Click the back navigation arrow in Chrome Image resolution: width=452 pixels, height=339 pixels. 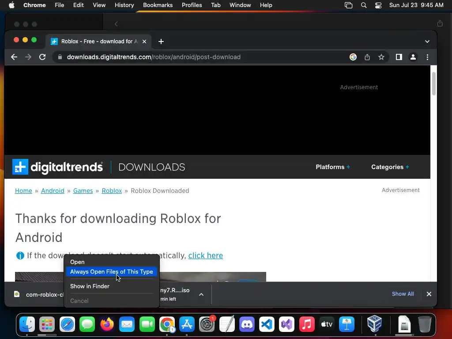click(14, 57)
